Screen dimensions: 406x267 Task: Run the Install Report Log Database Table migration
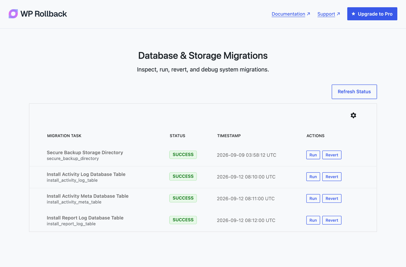coord(313,220)
